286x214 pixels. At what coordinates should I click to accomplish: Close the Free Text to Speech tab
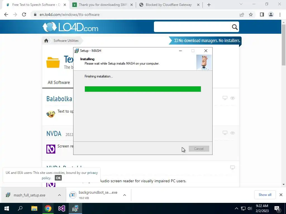click(x=65, y=5)
